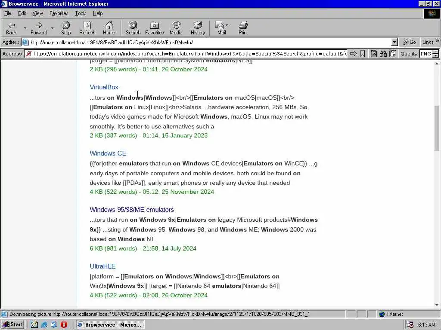Image resolution: width=441 pixels, height=330 pixels.
Task: Show the History pane
Action: coord(198,28)
